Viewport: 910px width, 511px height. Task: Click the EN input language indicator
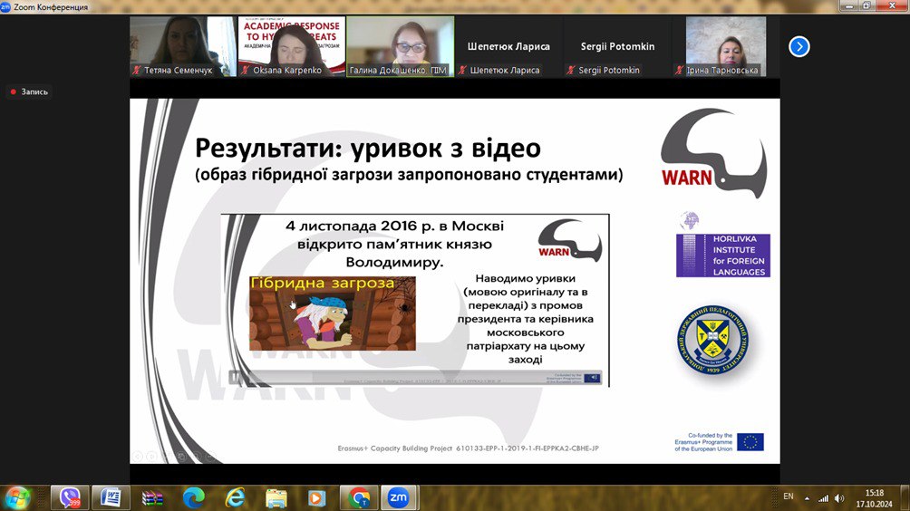coord(789,497)
